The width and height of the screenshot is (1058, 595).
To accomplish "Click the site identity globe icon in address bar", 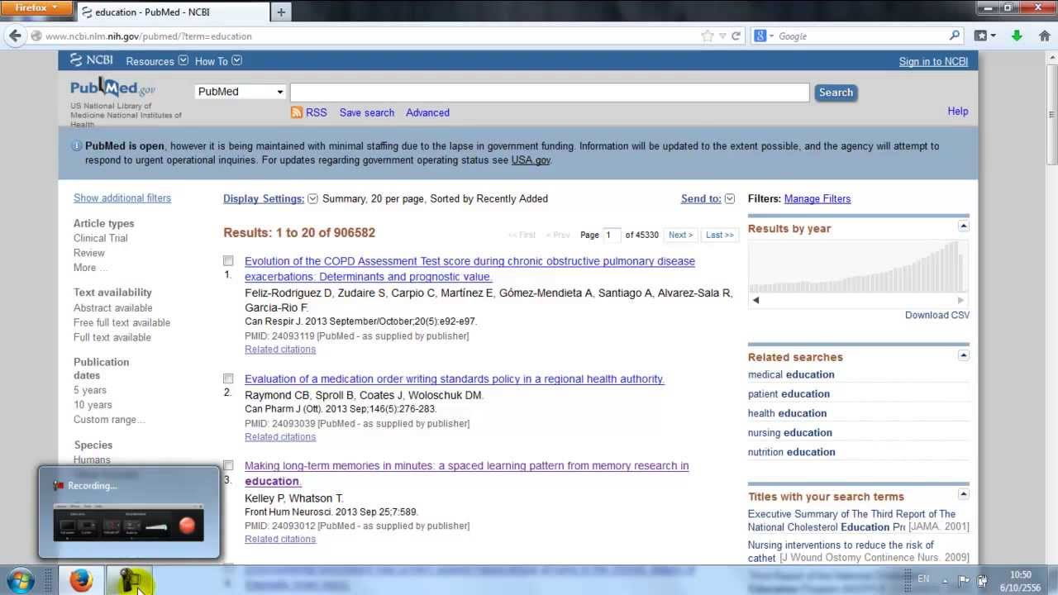I will (x=36, y=36).
